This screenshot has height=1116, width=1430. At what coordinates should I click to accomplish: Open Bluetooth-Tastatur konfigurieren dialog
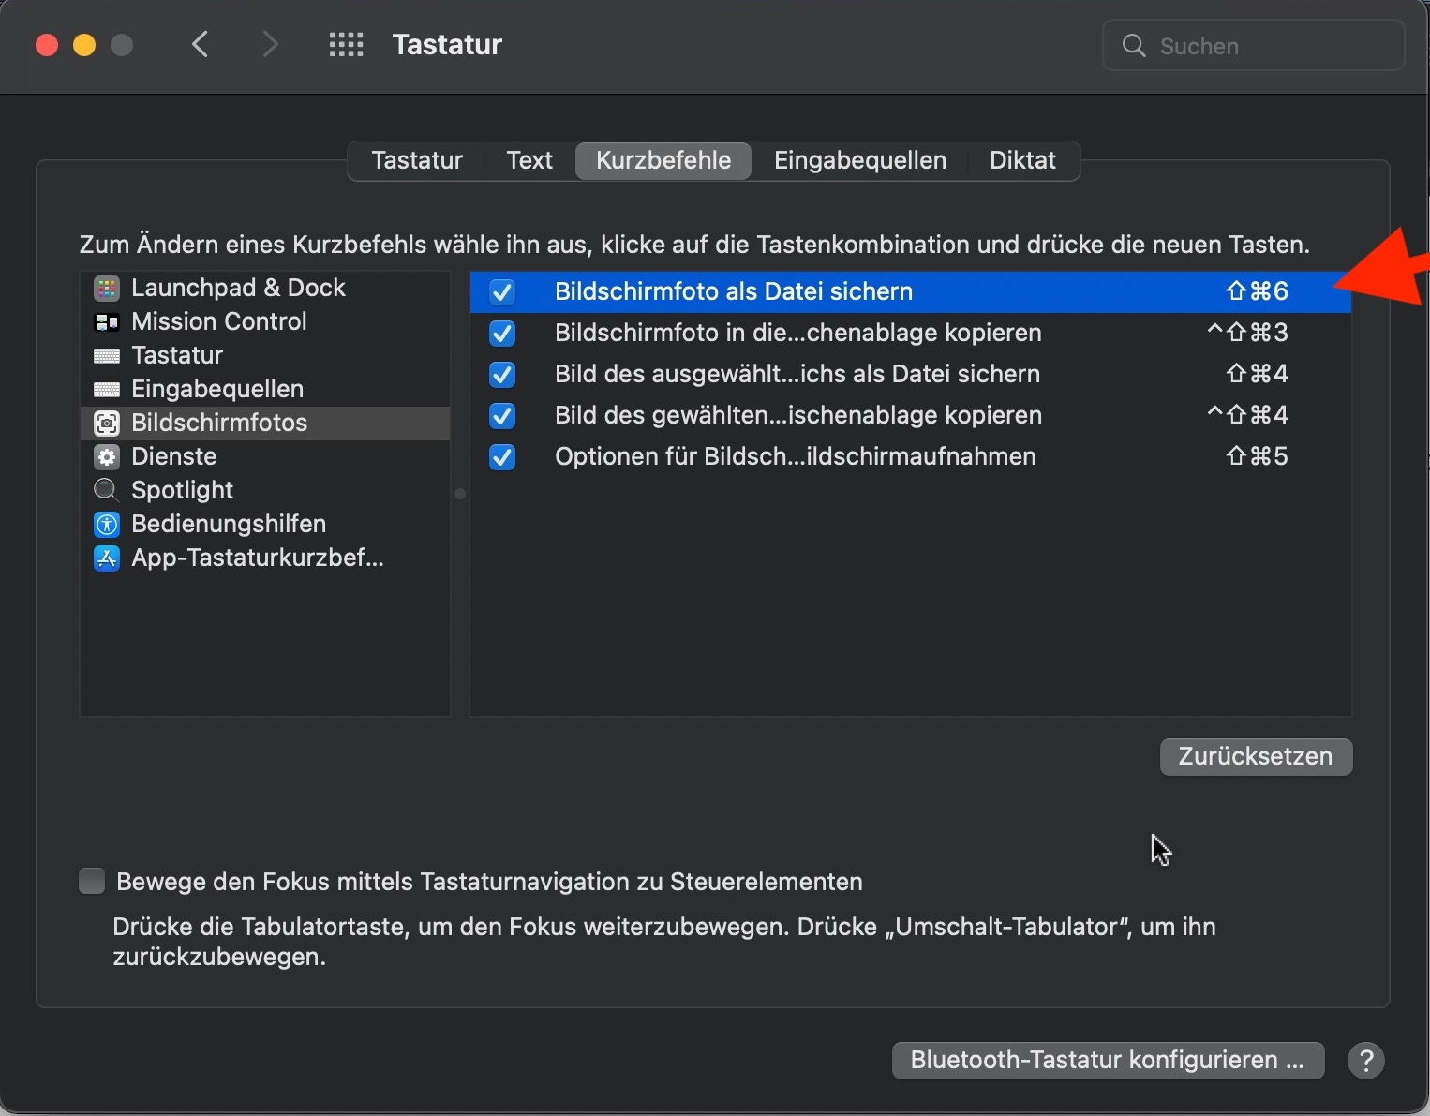point(1107,1060)
